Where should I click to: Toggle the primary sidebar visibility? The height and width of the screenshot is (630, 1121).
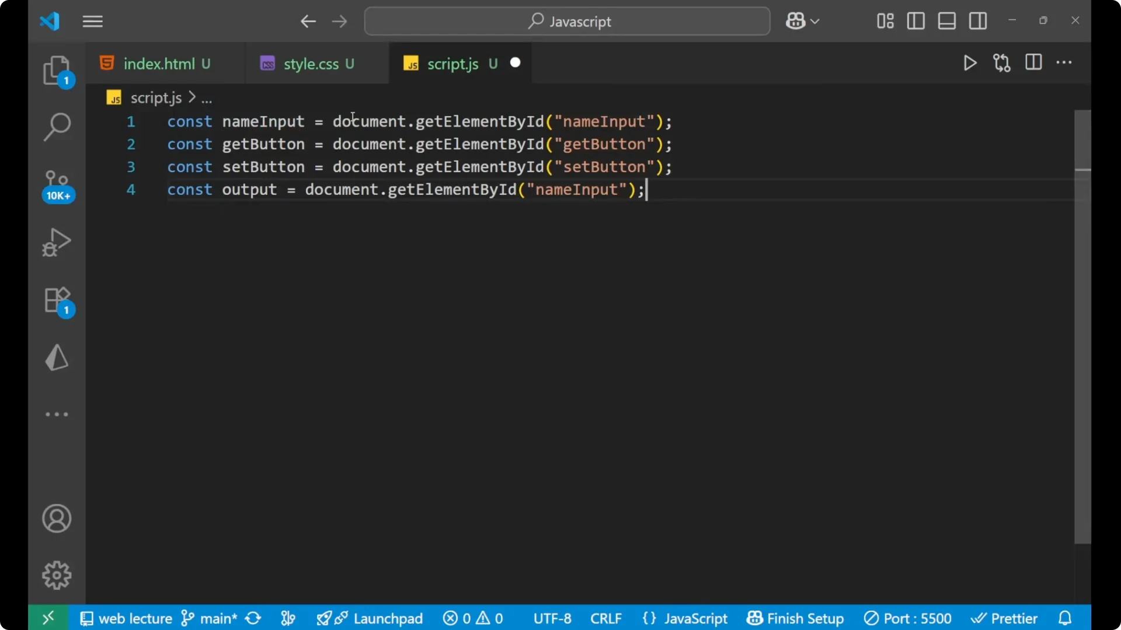click(x=915, y=21)
